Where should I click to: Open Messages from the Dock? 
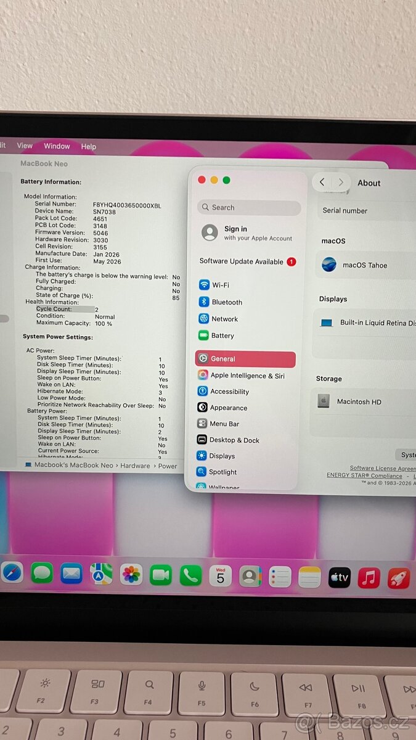click(42, 573)
